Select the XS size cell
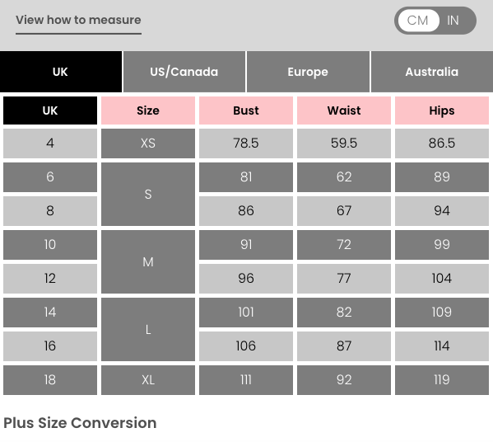The height and width of the screenshot is (442, 493). (148, 143)
